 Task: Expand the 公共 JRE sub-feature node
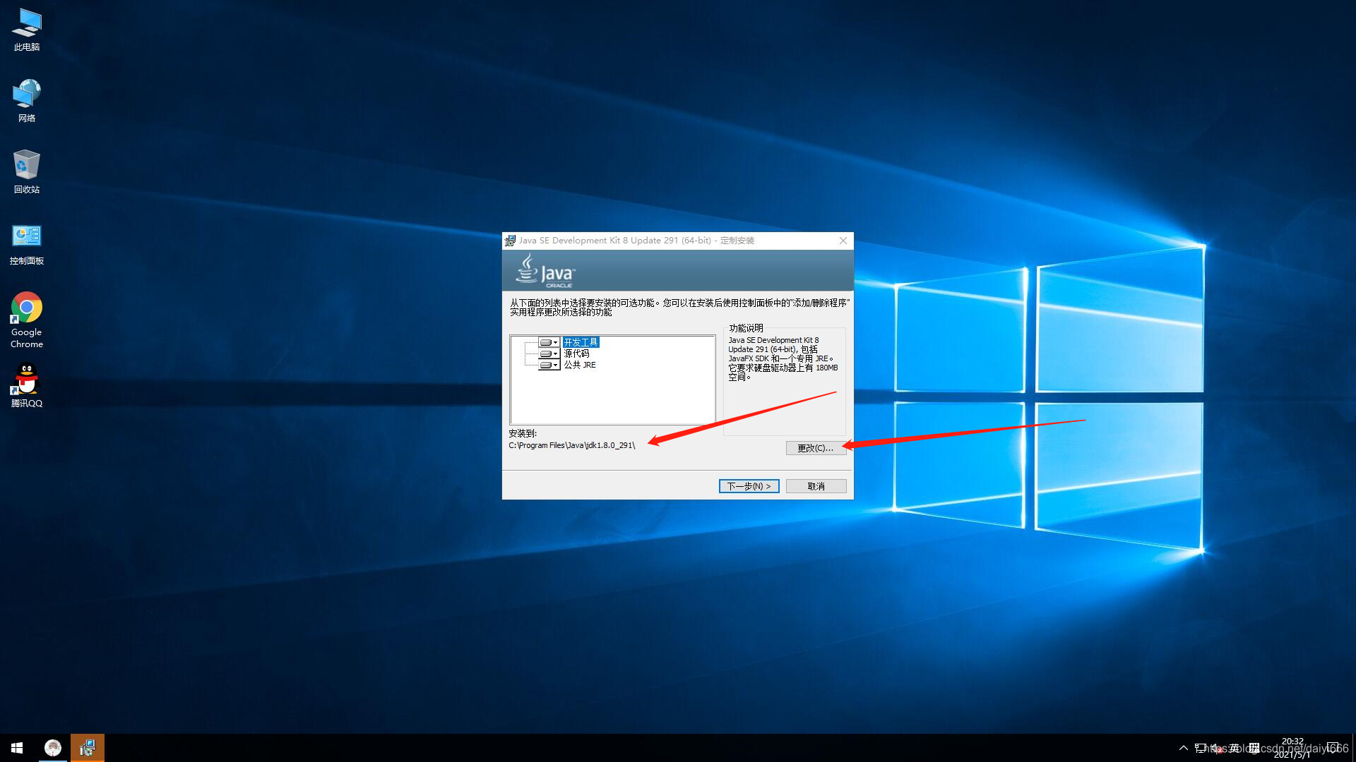click(x=549, y=365)
